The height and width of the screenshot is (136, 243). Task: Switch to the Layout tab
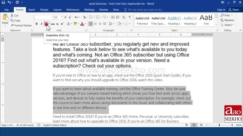57,10
